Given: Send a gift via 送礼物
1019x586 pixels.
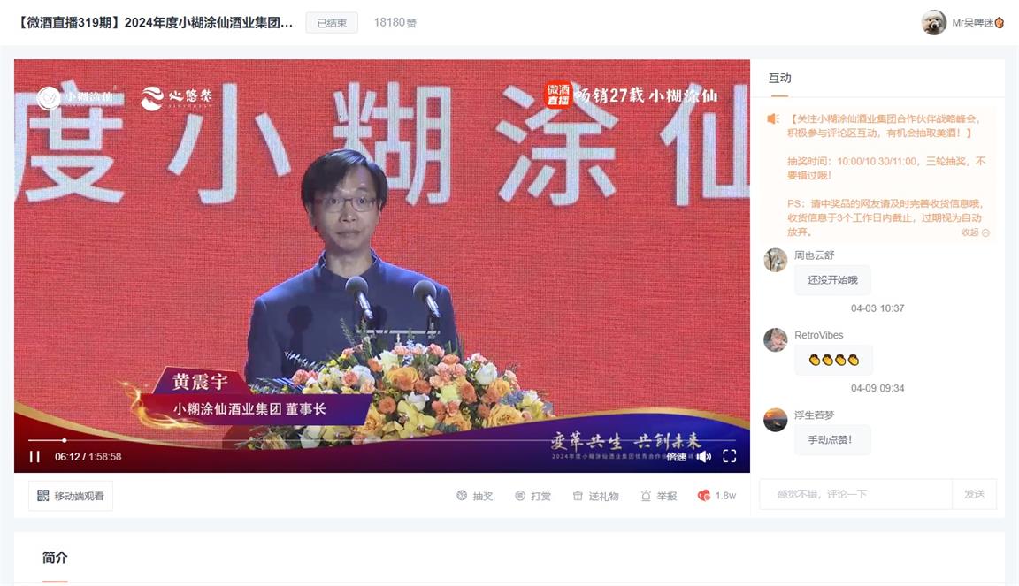Looking at the screenshot, I should [595, 496].
